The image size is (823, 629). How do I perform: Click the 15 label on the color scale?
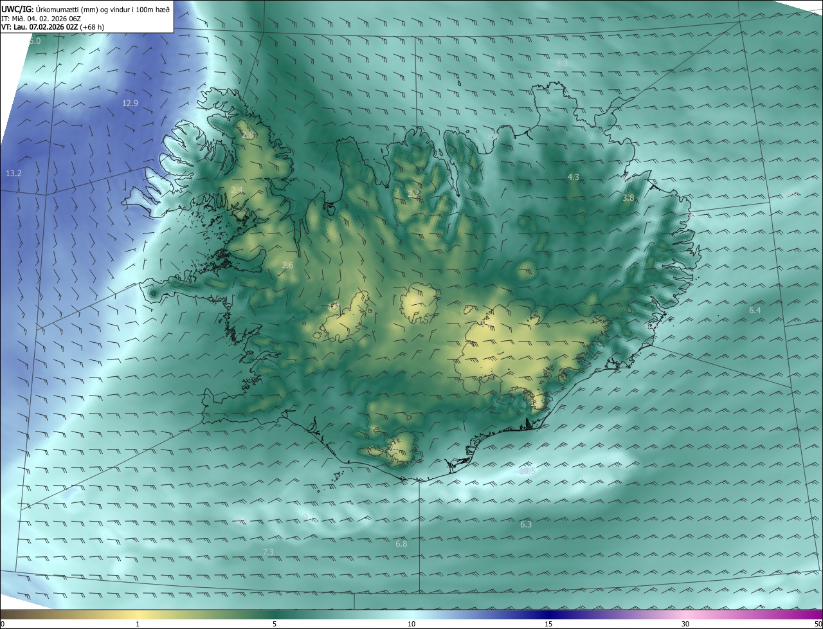pyautogui.click(x=548, y=624)
